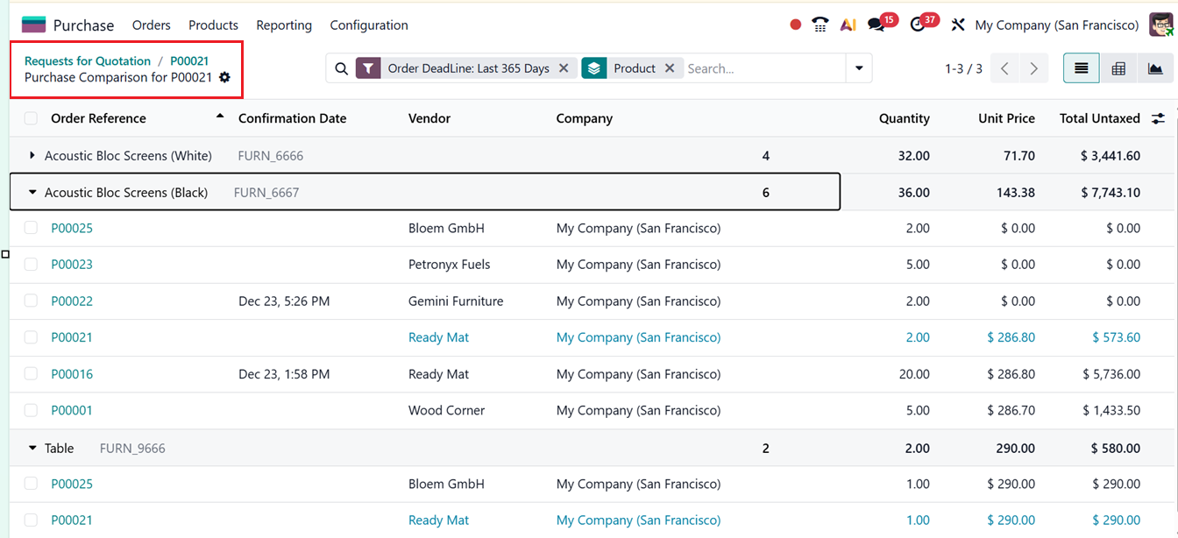
Task: Open the activities clock notifications
Action: click(x=916, y=24)
